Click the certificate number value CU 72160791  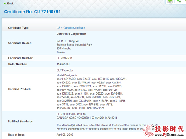(64, 58)
